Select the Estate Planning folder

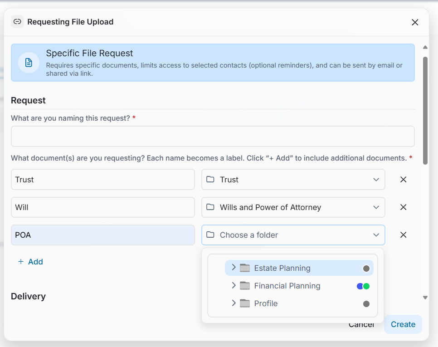pyautogui.click(x=299, y=268)
